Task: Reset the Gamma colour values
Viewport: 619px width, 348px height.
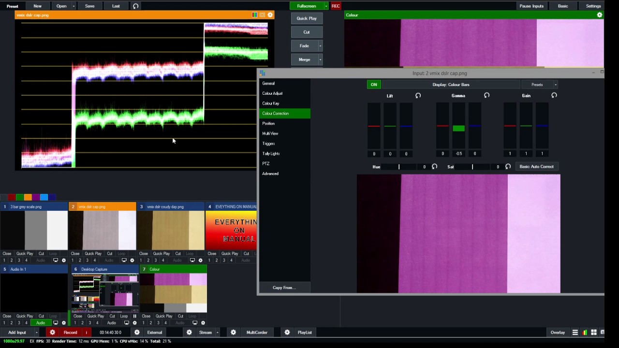Action: click(486, 96)
